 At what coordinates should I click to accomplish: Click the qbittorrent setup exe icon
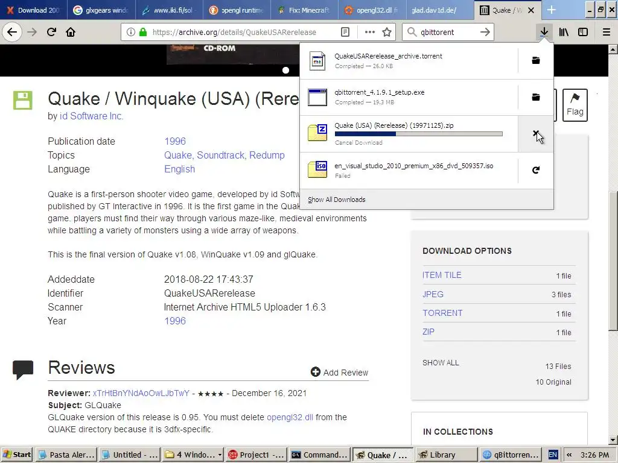coord(317,97)
